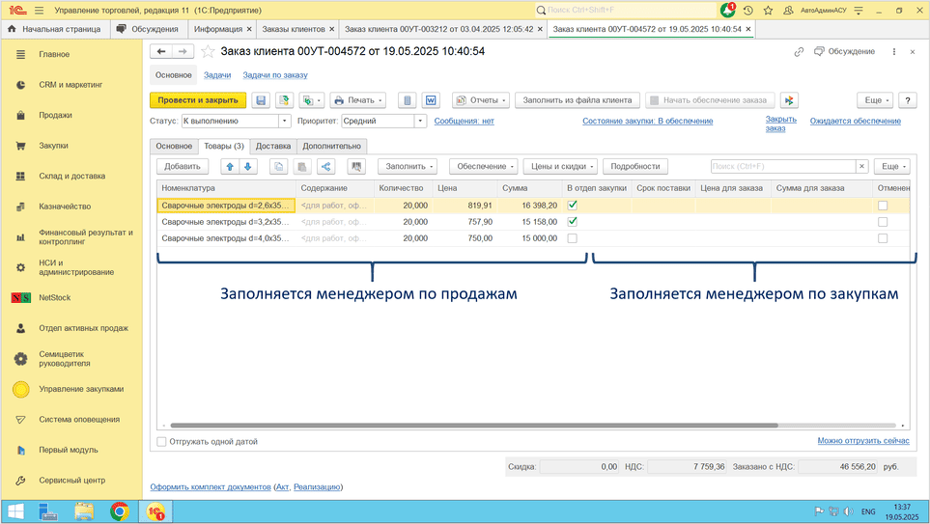This screenshot has width=930, height=524.
Task: Focus the goods table search field
Action: (783, 167)
